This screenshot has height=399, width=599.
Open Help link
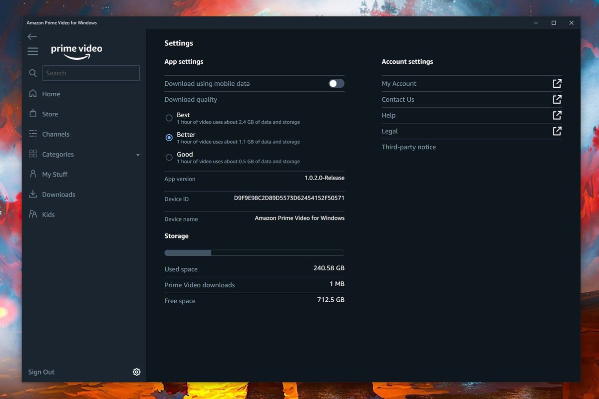click(388, 115)
